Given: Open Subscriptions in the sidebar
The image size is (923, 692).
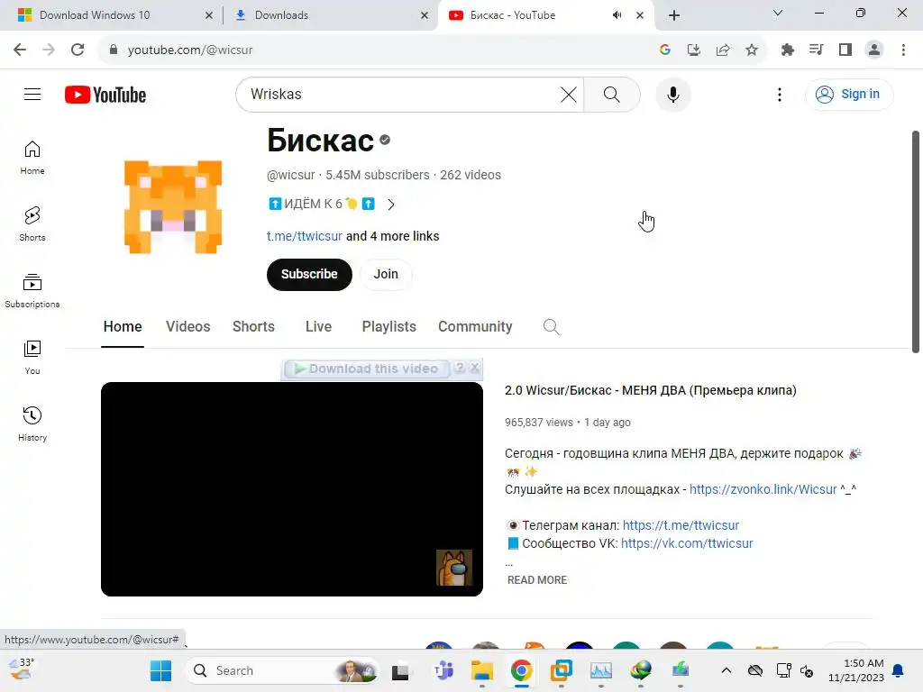Looking at the screenshot, I should 32,291.
